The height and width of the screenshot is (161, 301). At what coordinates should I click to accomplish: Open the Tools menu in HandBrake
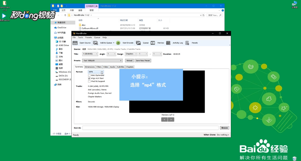point(81,37)
